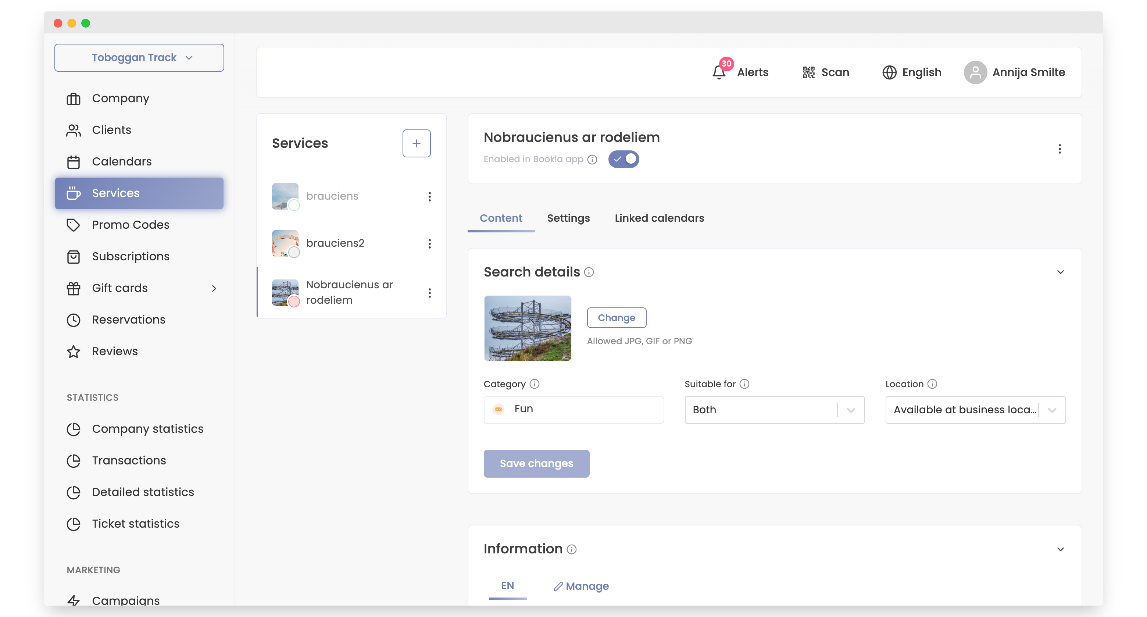
Task: Click the Subscriptions bag icon
Action: pyautogui.click(x=74, y=257)
